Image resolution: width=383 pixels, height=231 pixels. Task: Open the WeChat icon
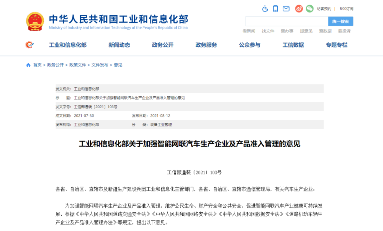coord(309,9)
